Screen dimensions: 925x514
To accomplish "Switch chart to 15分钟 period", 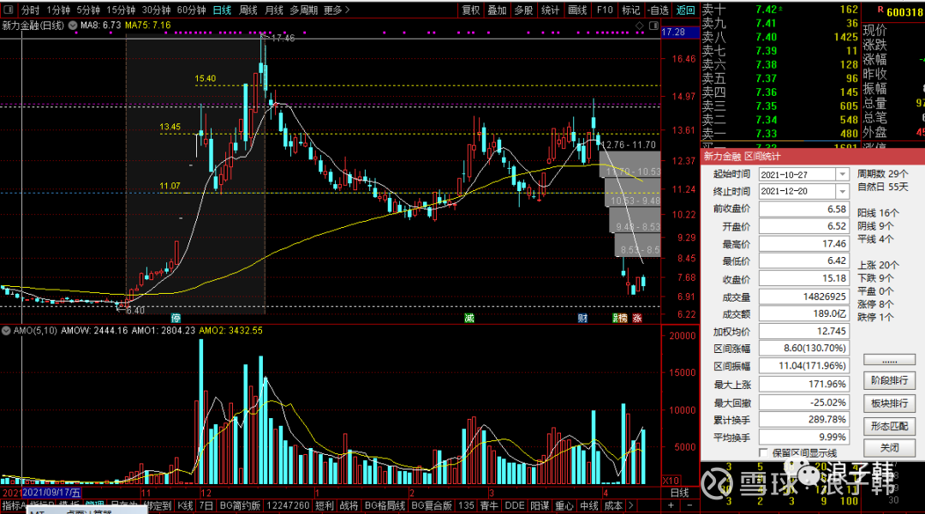I will click(x=121, y=10).
